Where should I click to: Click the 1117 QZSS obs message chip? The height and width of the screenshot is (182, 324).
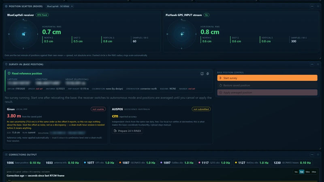click(214, 163)
